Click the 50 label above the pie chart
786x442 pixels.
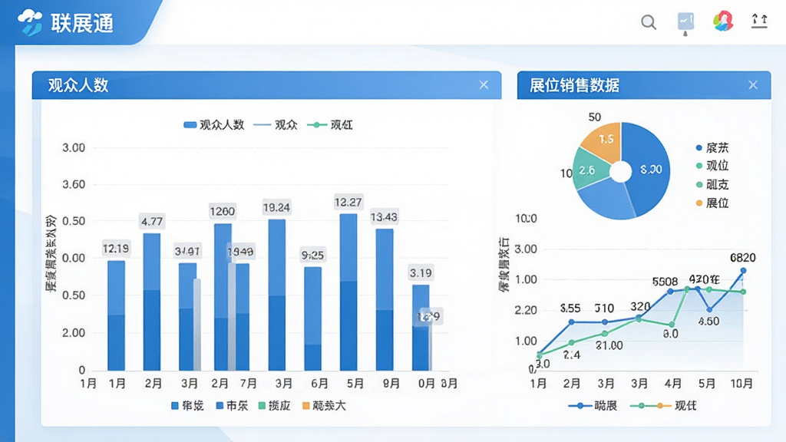595,117
